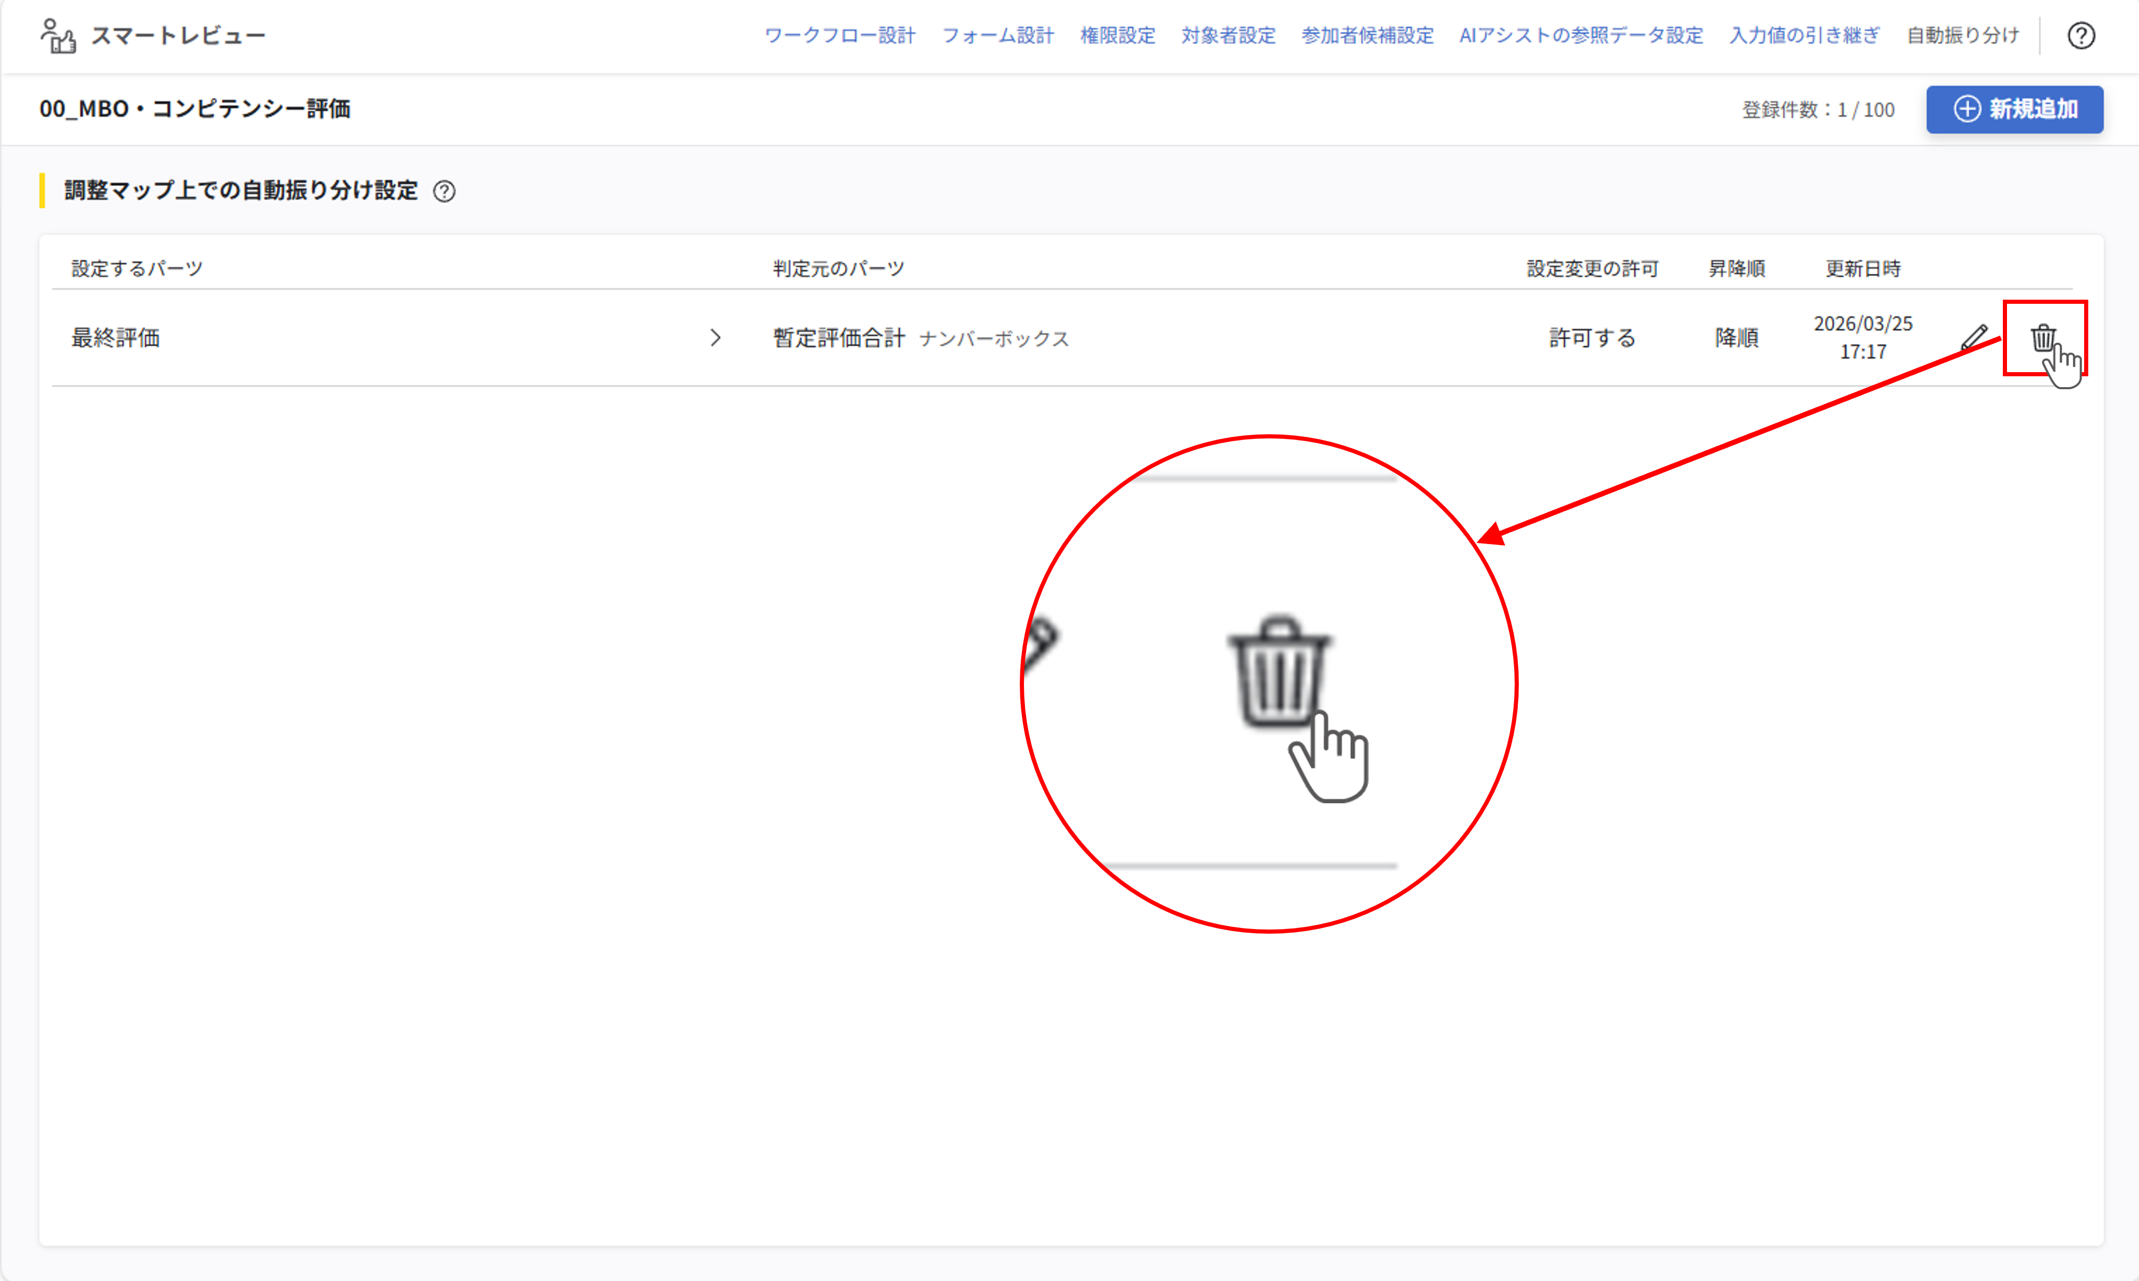Viewport: 2139px width, 1281px height.
Task: Open the help tooltip beside 調整マップ上での自動振り分け設定
Action: pos(445,192)
